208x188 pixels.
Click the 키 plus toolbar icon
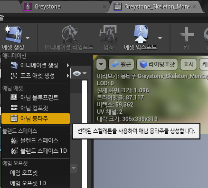click(187, 34)
